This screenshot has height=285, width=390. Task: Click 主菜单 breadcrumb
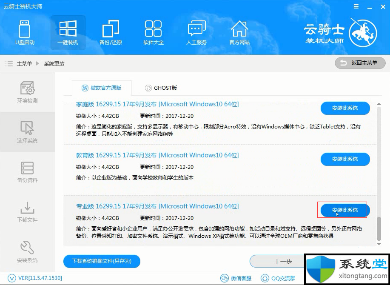tap(24, 64)
